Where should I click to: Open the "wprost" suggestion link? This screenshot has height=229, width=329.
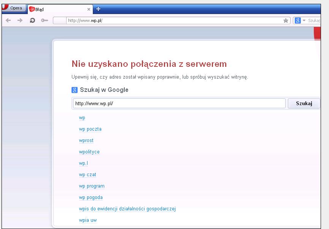pyautogui.click(x=86, y=141)
